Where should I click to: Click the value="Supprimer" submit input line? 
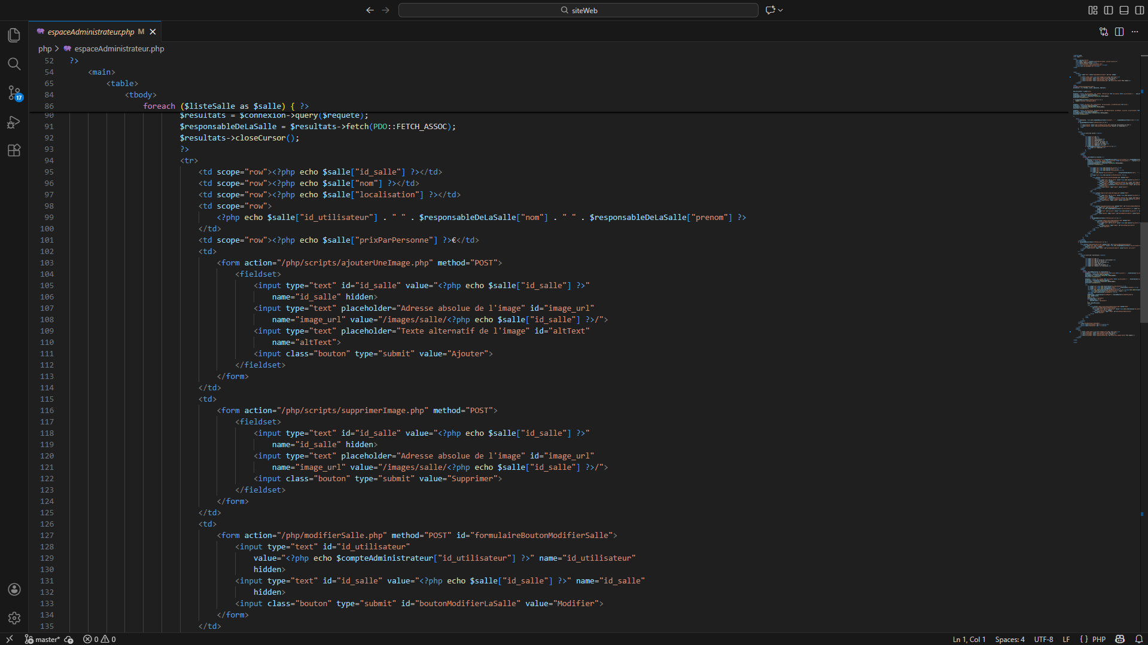(x=378, y=478)
